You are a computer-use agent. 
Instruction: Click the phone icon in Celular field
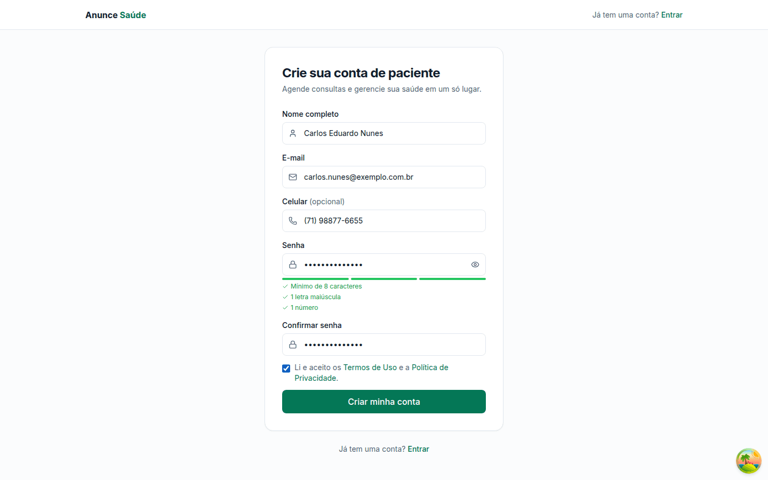[293, 221]
